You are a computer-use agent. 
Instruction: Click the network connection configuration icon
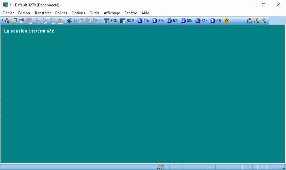pyautogui.click(x=249, y=21)
